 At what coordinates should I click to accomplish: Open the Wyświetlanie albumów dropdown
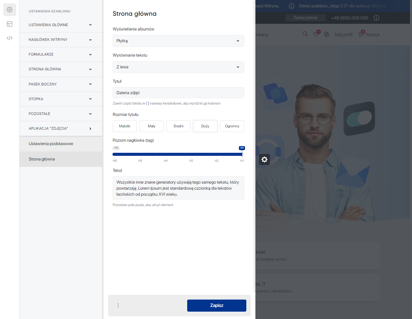coord(178,41)
